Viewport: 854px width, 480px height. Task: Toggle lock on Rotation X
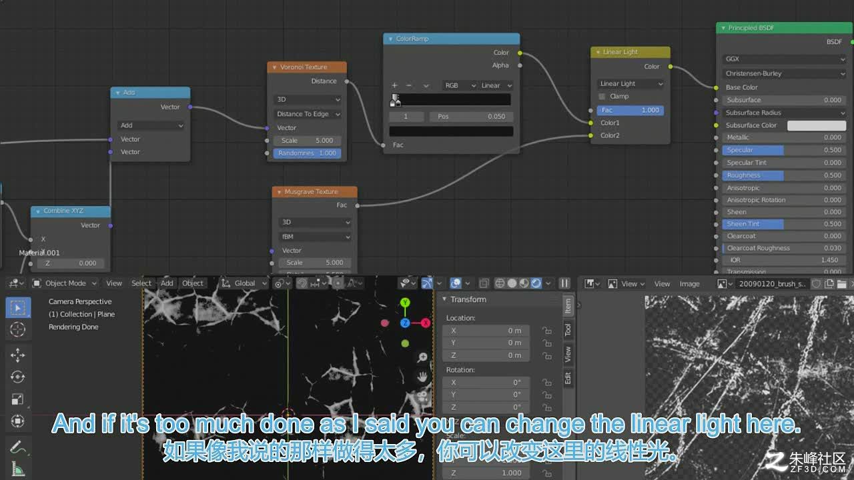pyautogui.click(x=546, y=383)
